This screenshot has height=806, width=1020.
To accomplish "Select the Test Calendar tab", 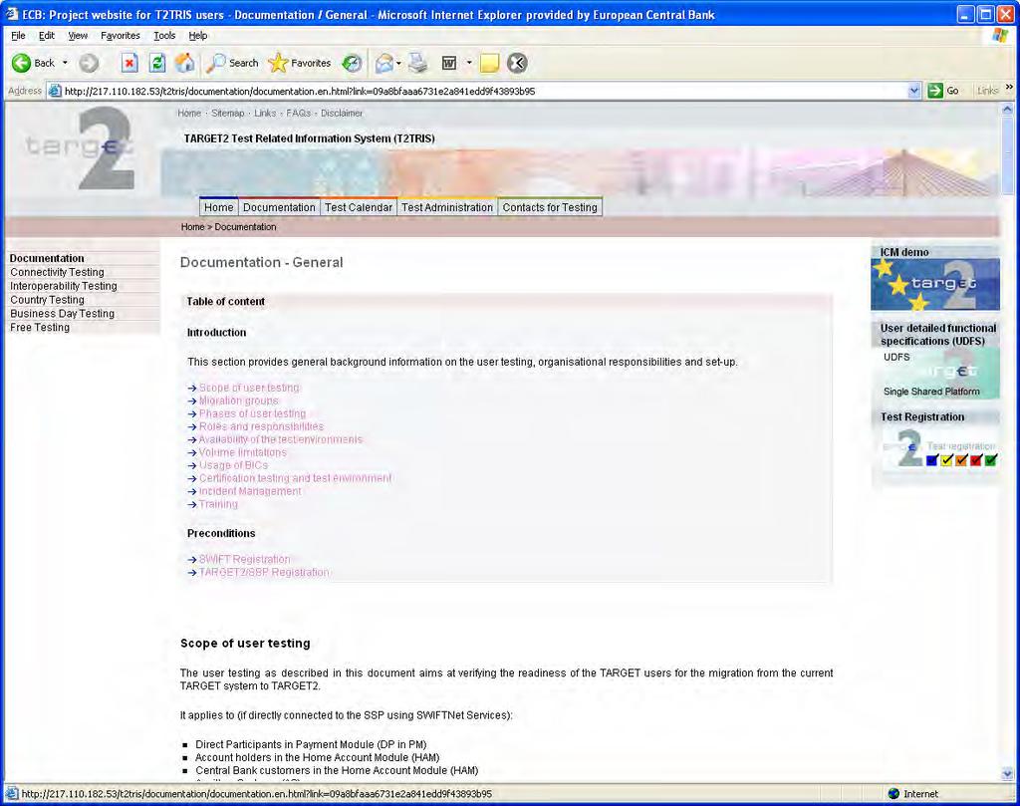I will (x=359, y=207).
